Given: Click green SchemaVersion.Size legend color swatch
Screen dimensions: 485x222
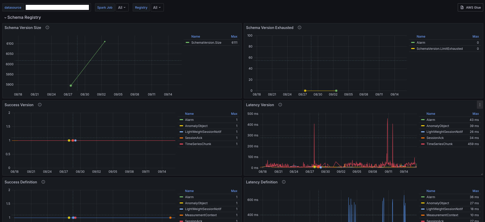Looking at the screenshot, I should click(187, 42).
